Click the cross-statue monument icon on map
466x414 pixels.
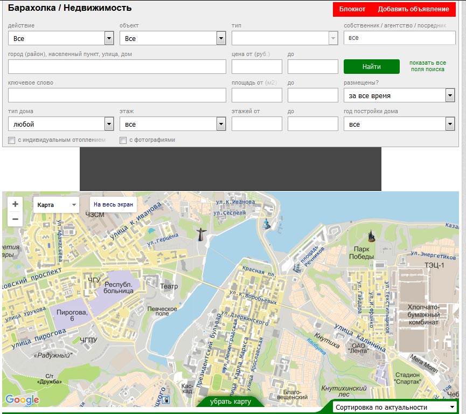click(x=201, y=234)
